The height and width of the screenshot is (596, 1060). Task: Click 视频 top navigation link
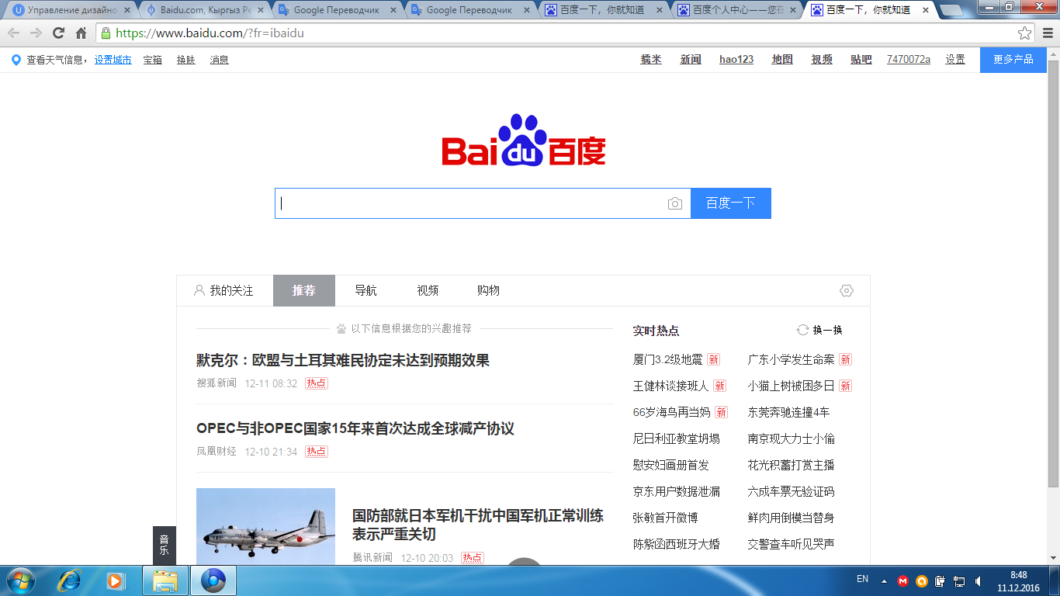pyautogui.click(x=822, y=60)
